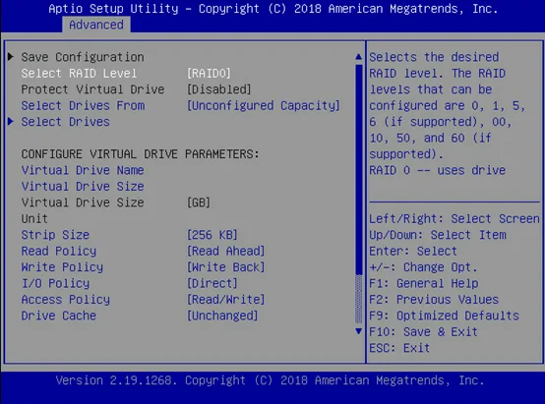The width and height of the screenshot is (545, 404).
Task: Open the Select Drives submenu
Action: (x=65, y=122)
